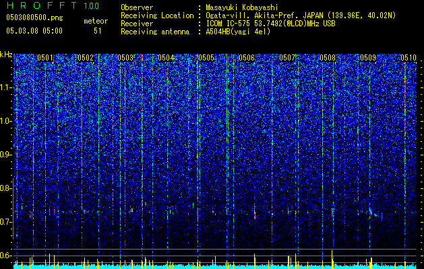Click the Receiving Location label
Viewport: 424px width, 269px height.
point(157,15)
